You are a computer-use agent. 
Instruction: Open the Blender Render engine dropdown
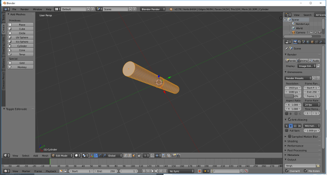coord(153,9)
